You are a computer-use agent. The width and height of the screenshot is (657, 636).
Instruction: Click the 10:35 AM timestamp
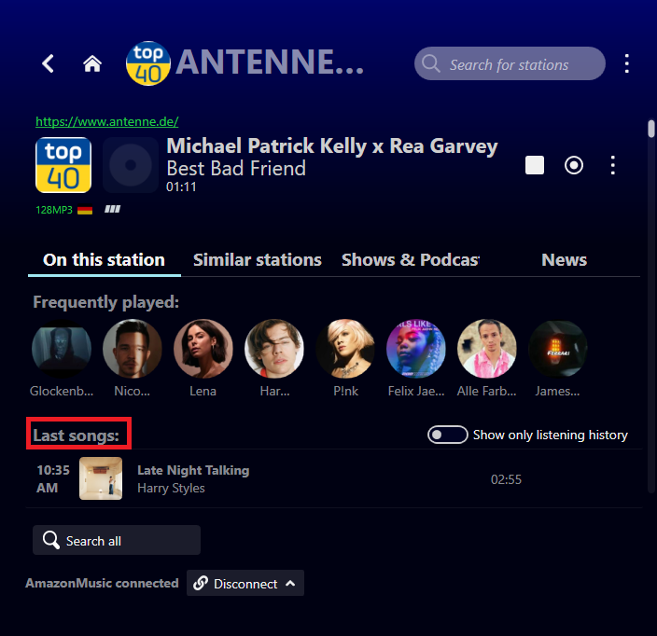pos(53,479)
